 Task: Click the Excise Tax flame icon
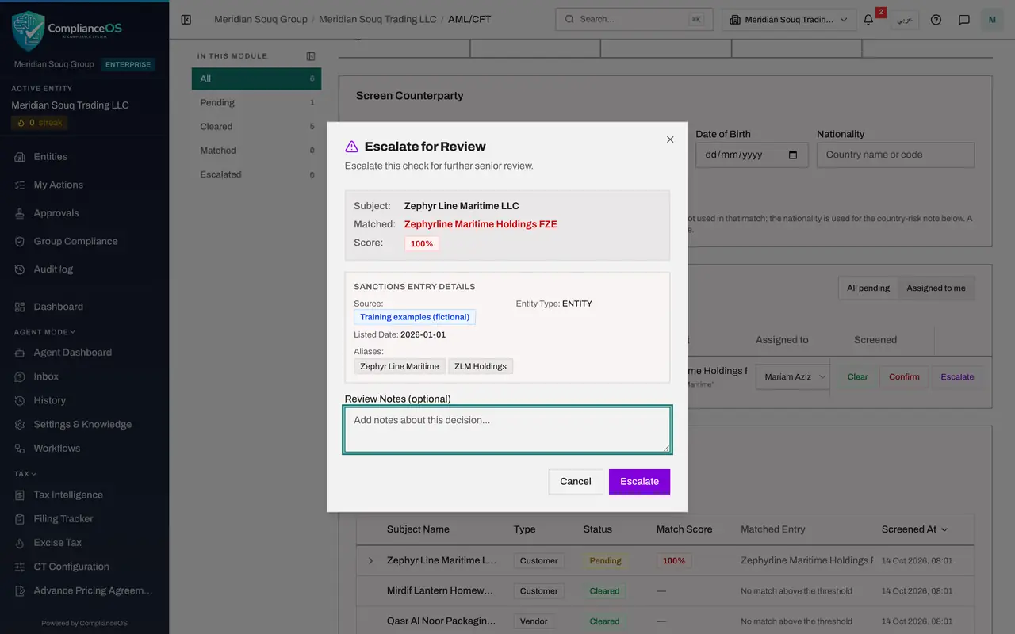(x=20, y=543)
